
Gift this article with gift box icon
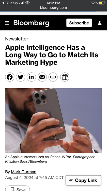click(65, 77)
